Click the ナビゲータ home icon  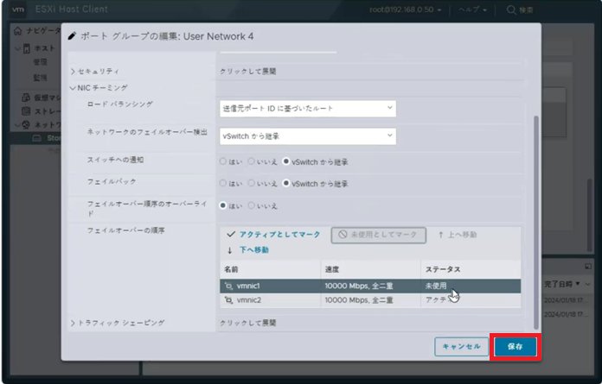coord(17,31)
